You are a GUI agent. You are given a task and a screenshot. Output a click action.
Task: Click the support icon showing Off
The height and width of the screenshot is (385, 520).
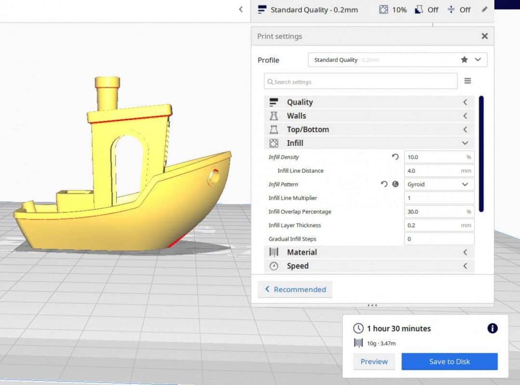[x=419, y=10]
